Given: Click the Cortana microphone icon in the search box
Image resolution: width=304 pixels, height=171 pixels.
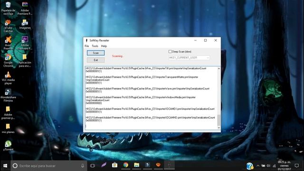Looking at the screenshot, I should (x=83, y=166).
